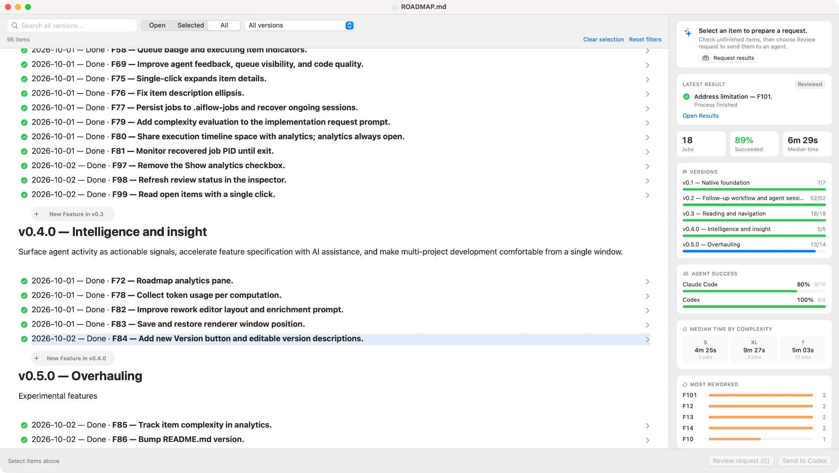Expand F80 Share execution timeline chevron
839x473 pixels.
pyautogui.click(x=647, y=137)
